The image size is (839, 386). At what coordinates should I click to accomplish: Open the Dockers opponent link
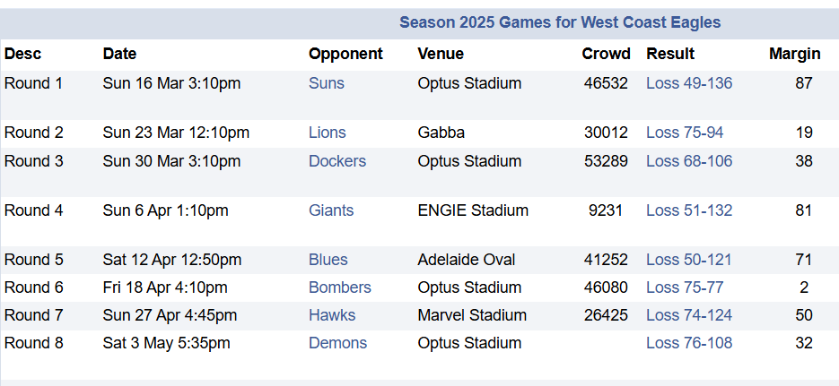337,161
